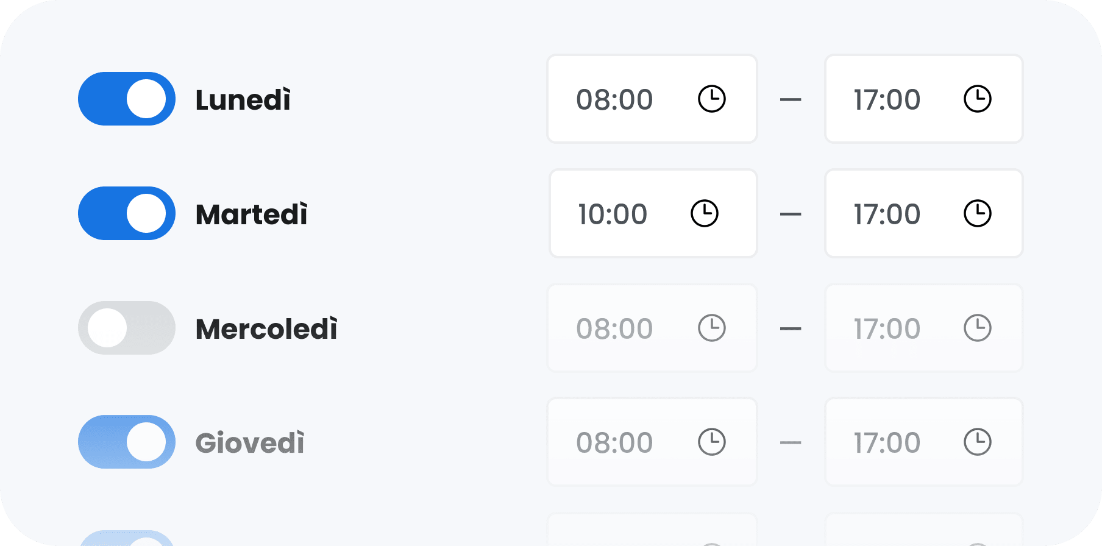Click the clock icon next to Martedì 17:00
The image size is (1102, 546).
click(x=978, y=213)
